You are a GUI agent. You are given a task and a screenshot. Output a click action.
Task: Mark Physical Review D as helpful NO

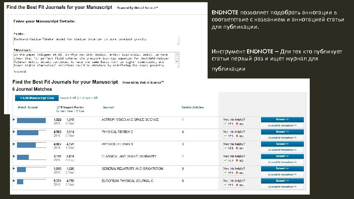coord(240,136)
